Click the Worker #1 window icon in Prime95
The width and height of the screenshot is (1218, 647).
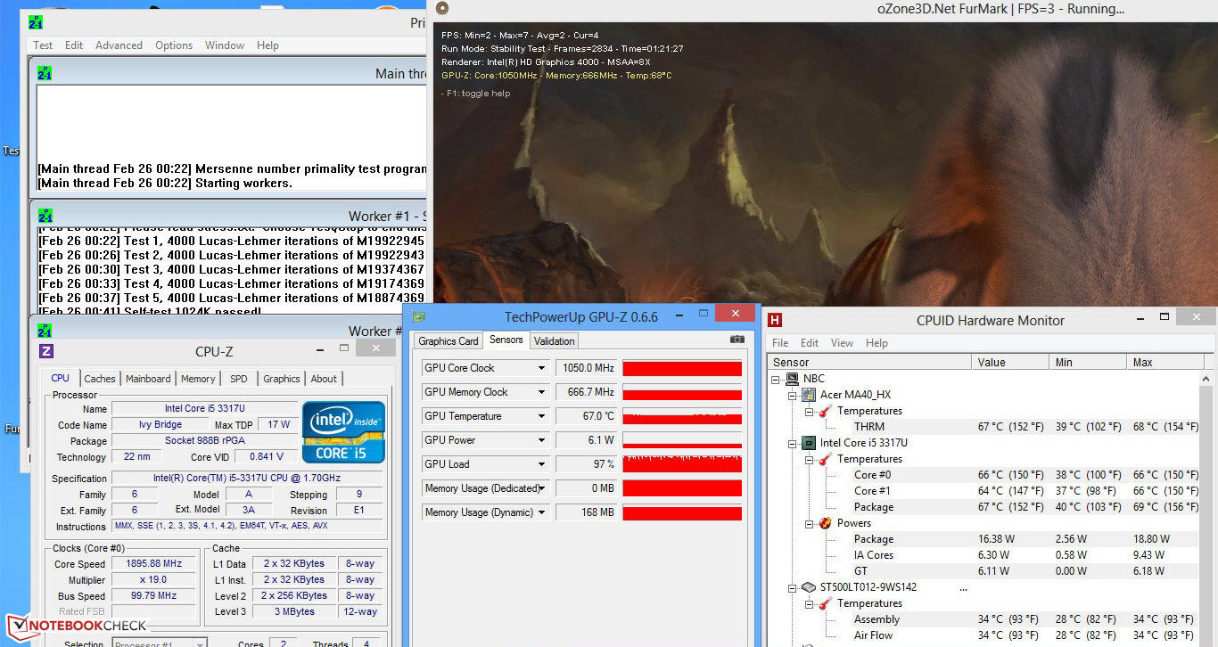45,216
